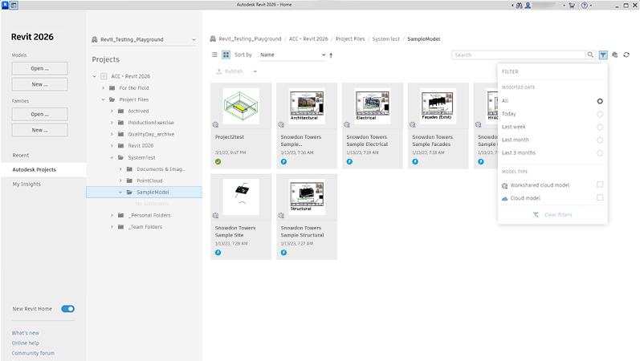
Task: Open the What's new link
Action: (x=26, y=333)
